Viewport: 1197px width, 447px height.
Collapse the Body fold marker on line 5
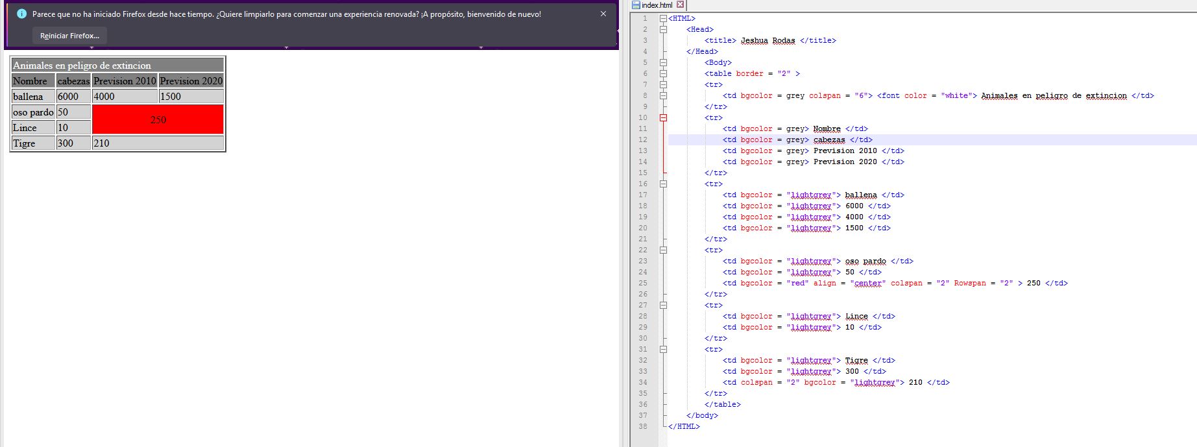pos(663,62)
